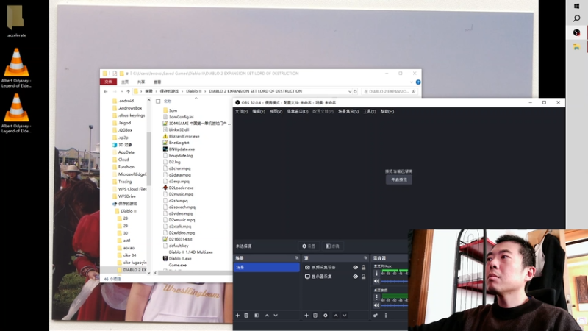The width and height of the screenshot is (588, 331).
Task: Open the OBS File menu
Action: pyautogui.click(x=241, y=112)
